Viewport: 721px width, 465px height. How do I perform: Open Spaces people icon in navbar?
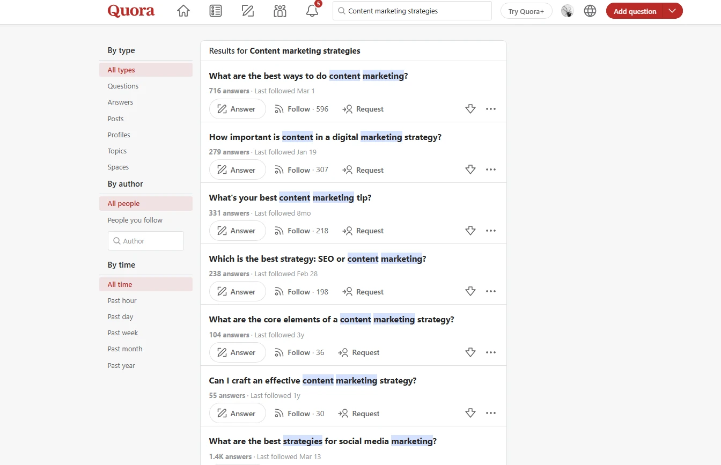tap(280, 11)
